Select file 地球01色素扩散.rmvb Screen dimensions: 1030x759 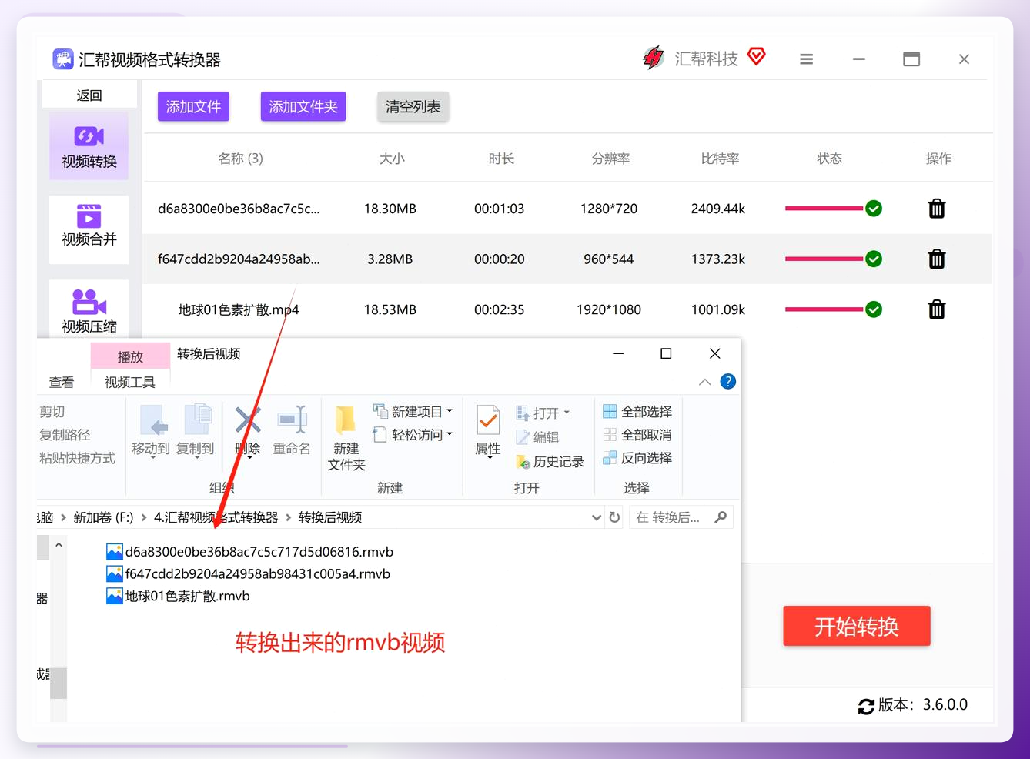pos(178,597)
